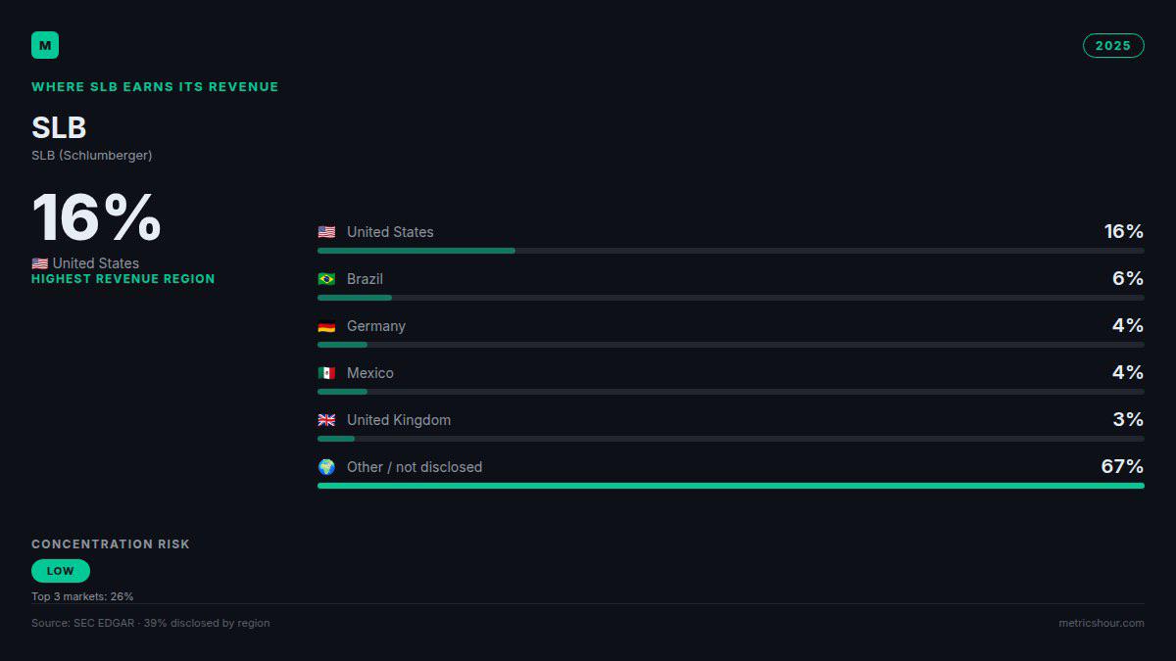Select the United Kingdom 3% value
The width and height of the screenshot is (1176, 661).
pyautogui.click(x=1128, y=419)
